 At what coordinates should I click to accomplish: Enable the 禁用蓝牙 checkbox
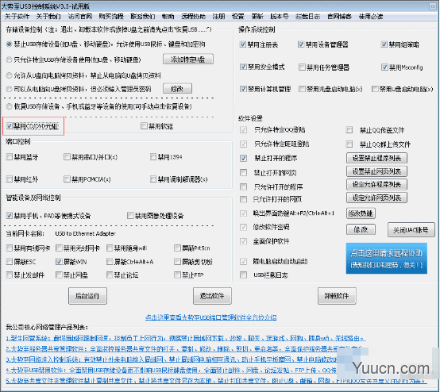[10, 157]
